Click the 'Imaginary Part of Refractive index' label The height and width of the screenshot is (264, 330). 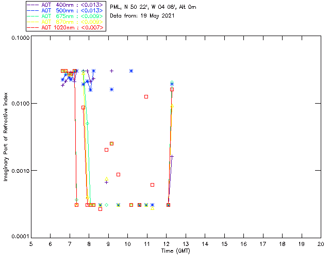point(6,137)
